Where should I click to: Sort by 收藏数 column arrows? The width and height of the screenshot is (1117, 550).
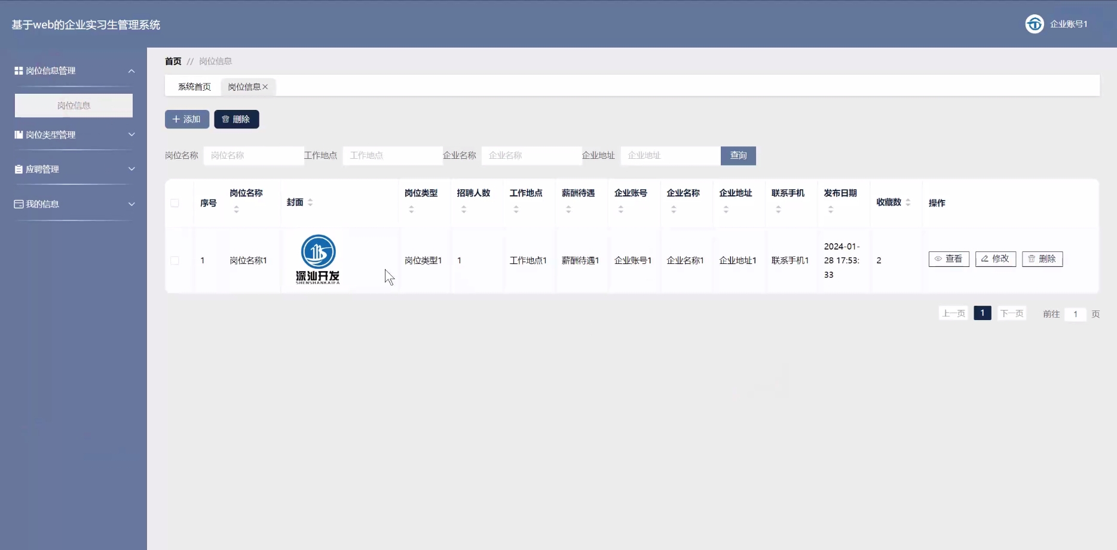point(908,203)
